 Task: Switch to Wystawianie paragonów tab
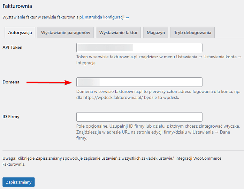click(66, 32)
